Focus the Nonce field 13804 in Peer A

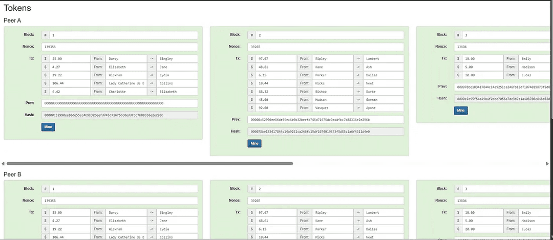pyautogui.click(x=503, y=47)
